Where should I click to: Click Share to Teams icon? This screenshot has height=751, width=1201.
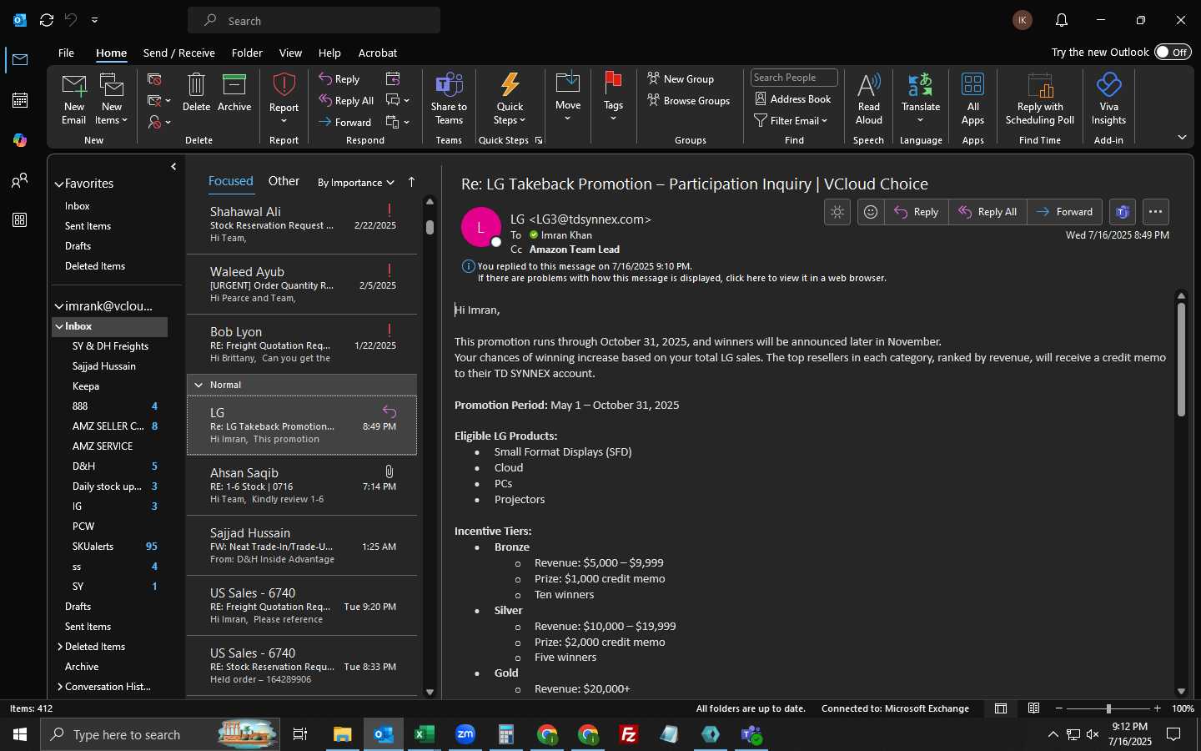(449, 98)
